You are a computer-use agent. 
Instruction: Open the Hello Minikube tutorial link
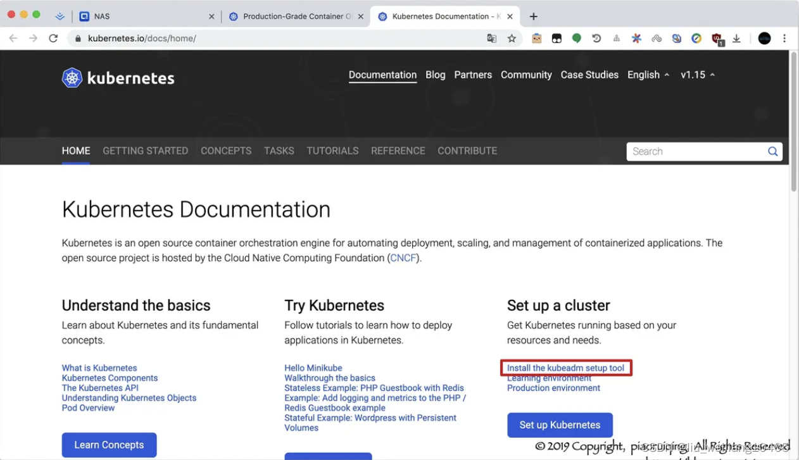click(x=313, y=368)
